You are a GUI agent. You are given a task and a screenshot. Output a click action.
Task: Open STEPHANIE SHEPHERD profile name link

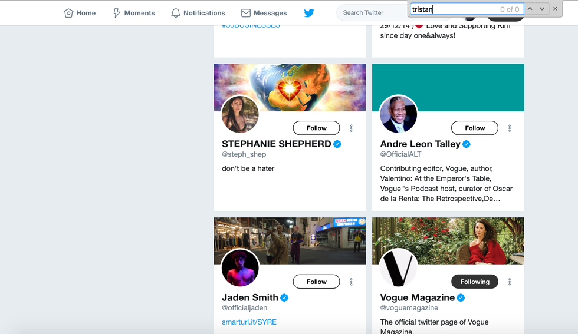pos(277,144)
